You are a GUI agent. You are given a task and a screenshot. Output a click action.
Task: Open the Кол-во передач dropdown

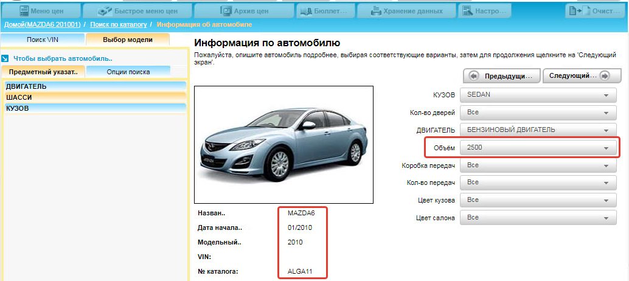click(538, 182)
